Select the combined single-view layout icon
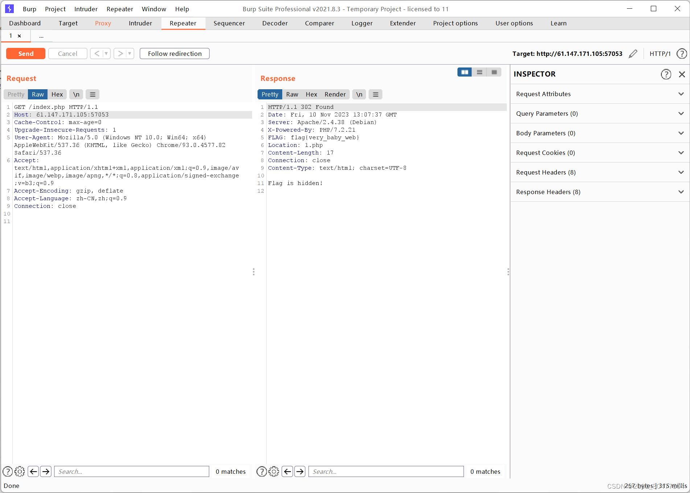690x493 pixels. (x=494, y=72)
